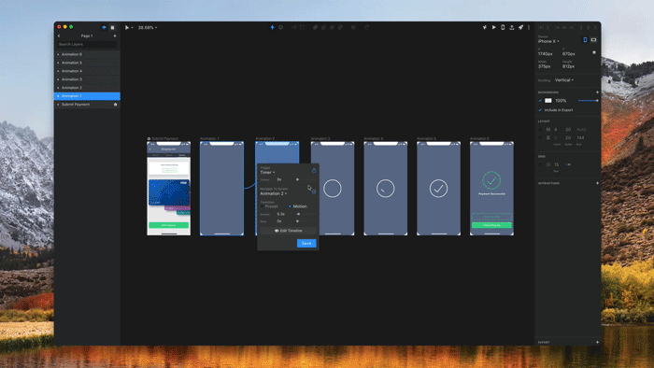Open the Timer trigger dropdown
654x368 pixels.
(x=267, y=172)
